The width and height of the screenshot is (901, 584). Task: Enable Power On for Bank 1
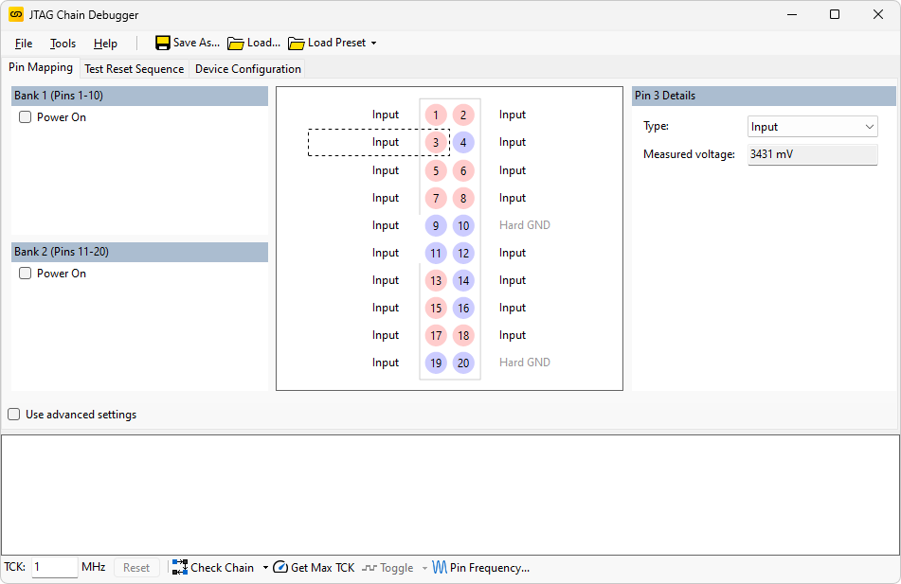tap(26, 117)
